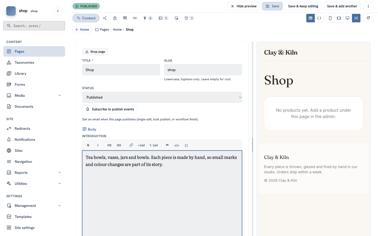Focus the sidebar Search box
378x236 pixels.
[34, 26]
